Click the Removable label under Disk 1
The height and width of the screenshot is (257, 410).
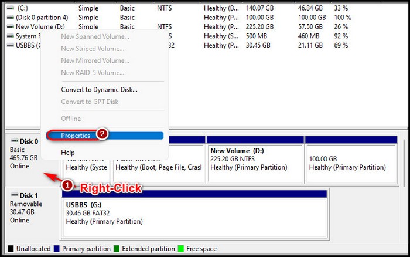pos(26,204)
